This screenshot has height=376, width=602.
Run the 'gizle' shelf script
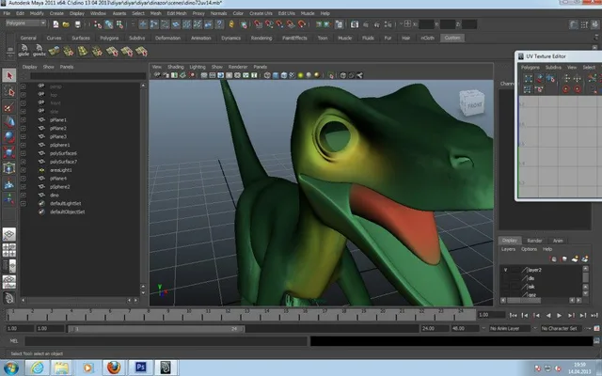pyautogui.click(x=24, y=50)
